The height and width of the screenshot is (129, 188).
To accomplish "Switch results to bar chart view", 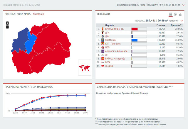I will 180,14.
